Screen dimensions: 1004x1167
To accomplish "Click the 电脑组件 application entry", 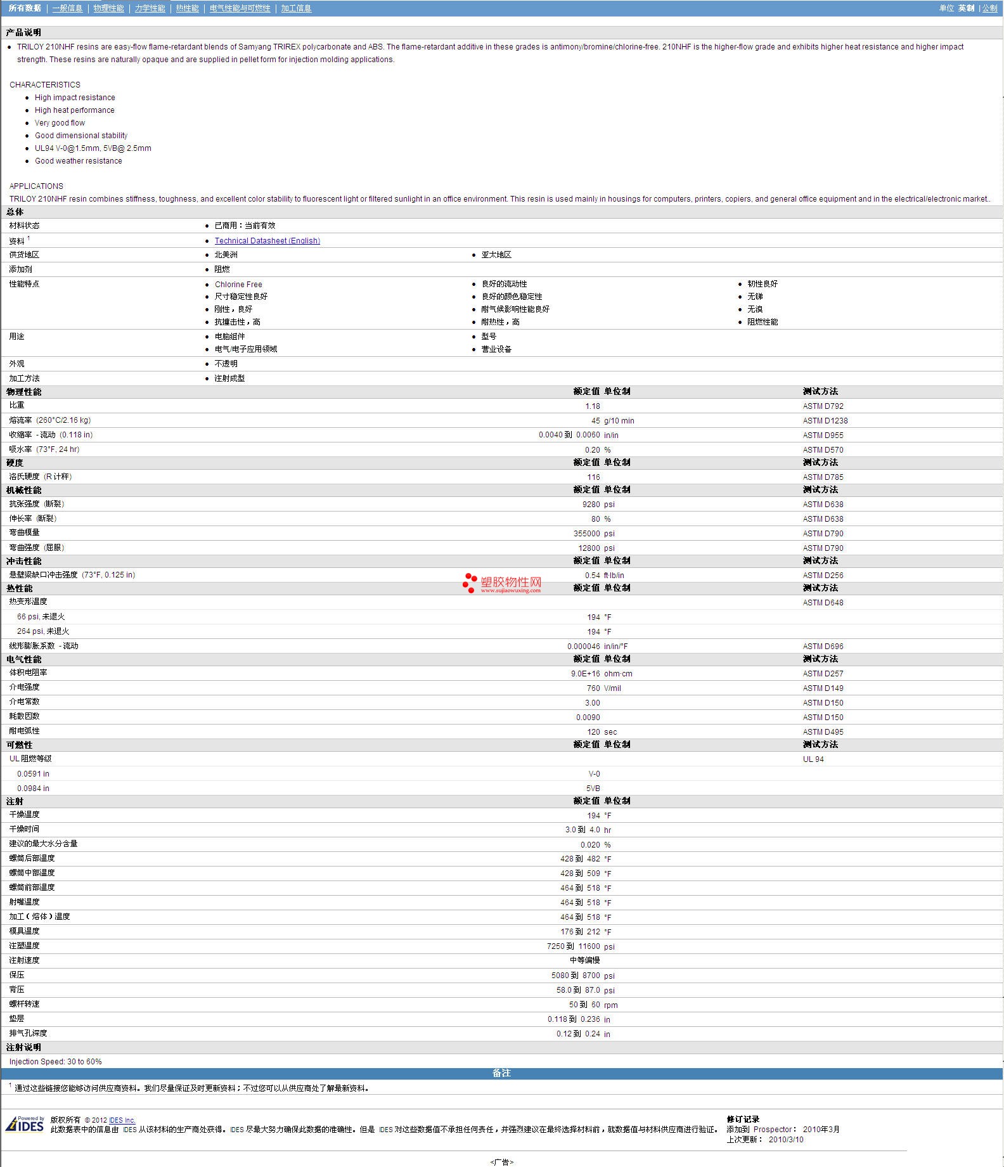I will click(x=229, y=337).
